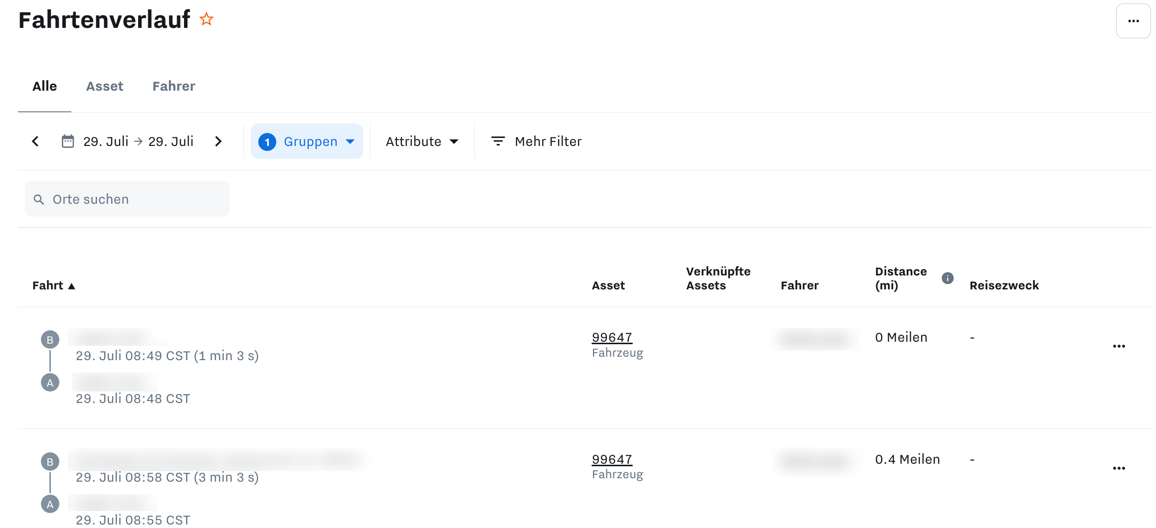Click the B endpoint marker of first trip
This screenshot has height=528, width=1156.
click(50, 340)
